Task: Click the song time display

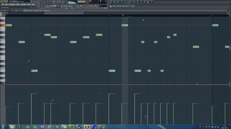Action: (x=56, y=2)
